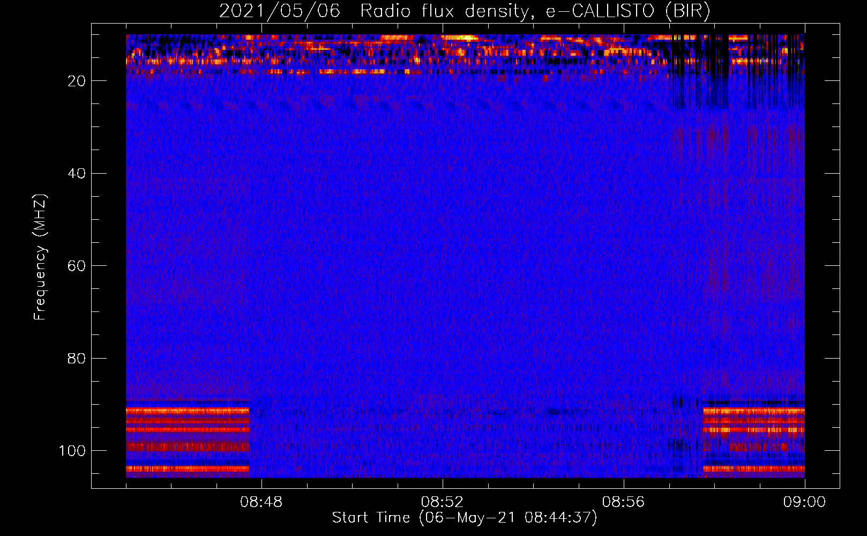
Task: Click the '08:52' time tick label
Action: pyautogui.click(x=442, y=502)
